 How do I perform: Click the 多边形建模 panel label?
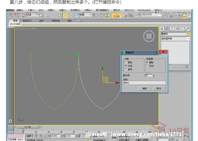click(15, 24)
